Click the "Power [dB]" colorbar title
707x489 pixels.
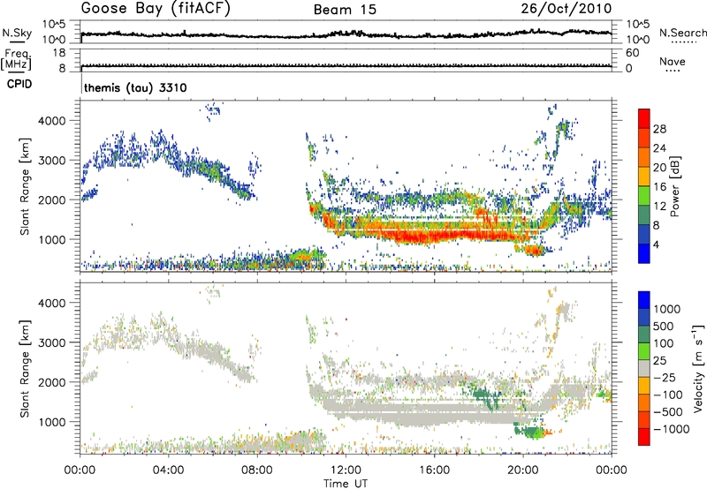pos(675,186)
